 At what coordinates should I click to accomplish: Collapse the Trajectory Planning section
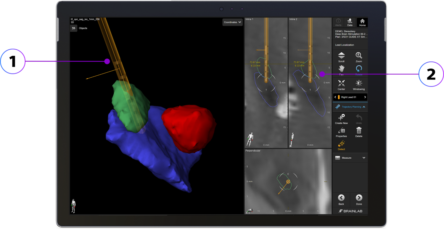click(350, 107)
